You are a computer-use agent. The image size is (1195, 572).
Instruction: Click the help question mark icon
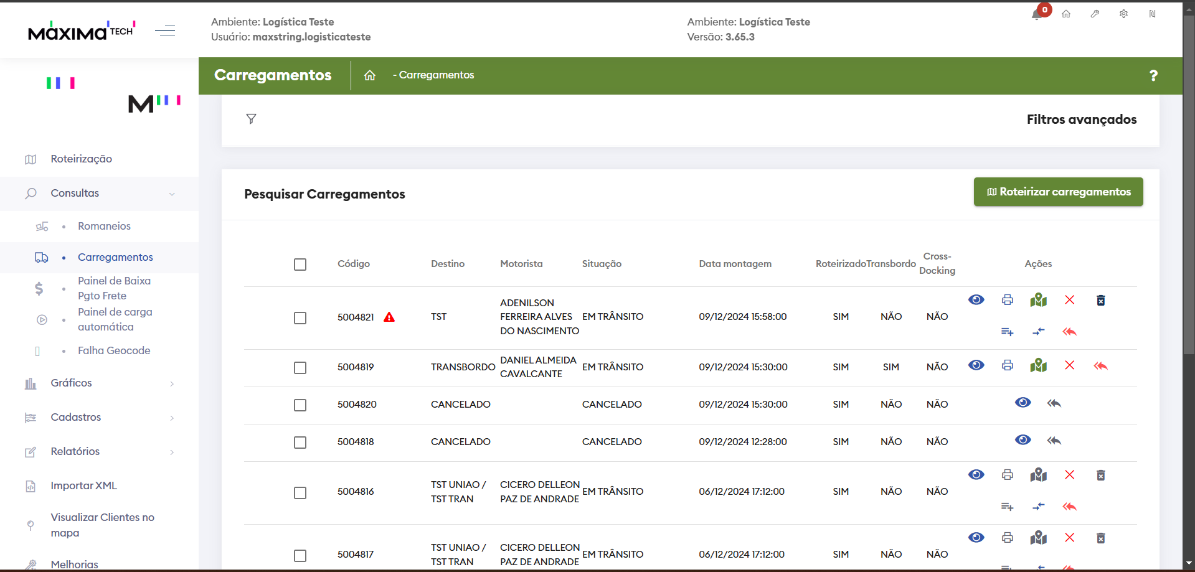pyautogui.click(x=1153, y=75)
